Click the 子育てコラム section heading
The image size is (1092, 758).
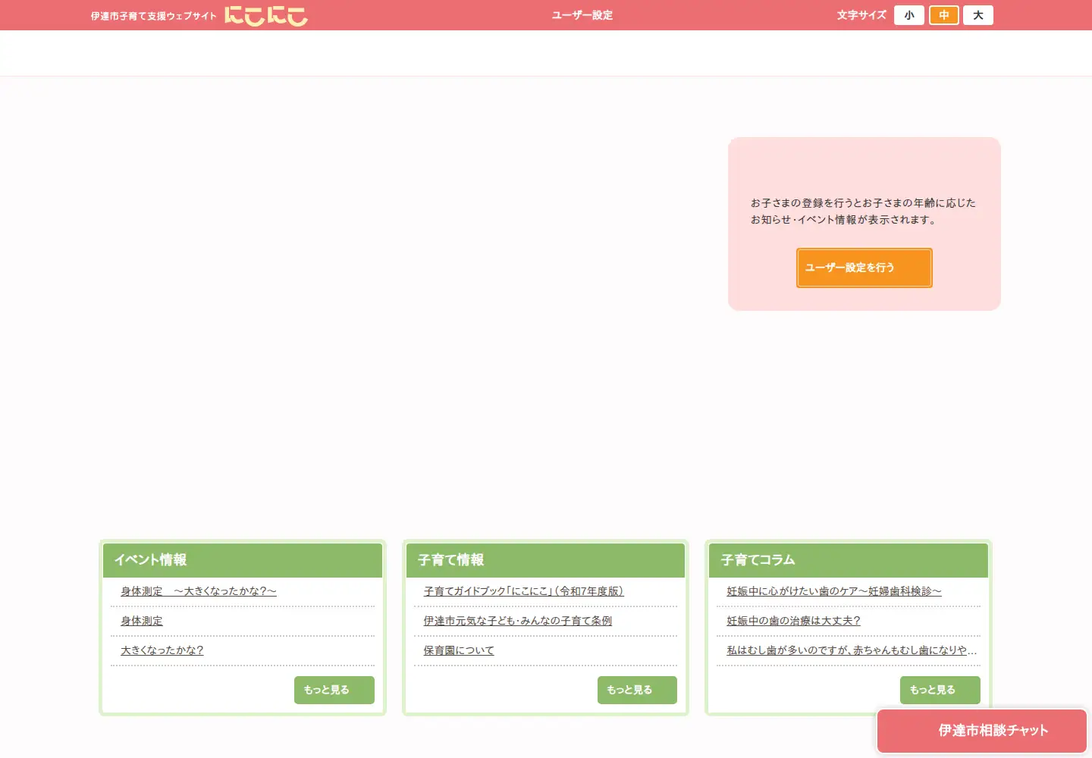pyautogui.click(x=758, y=560)
